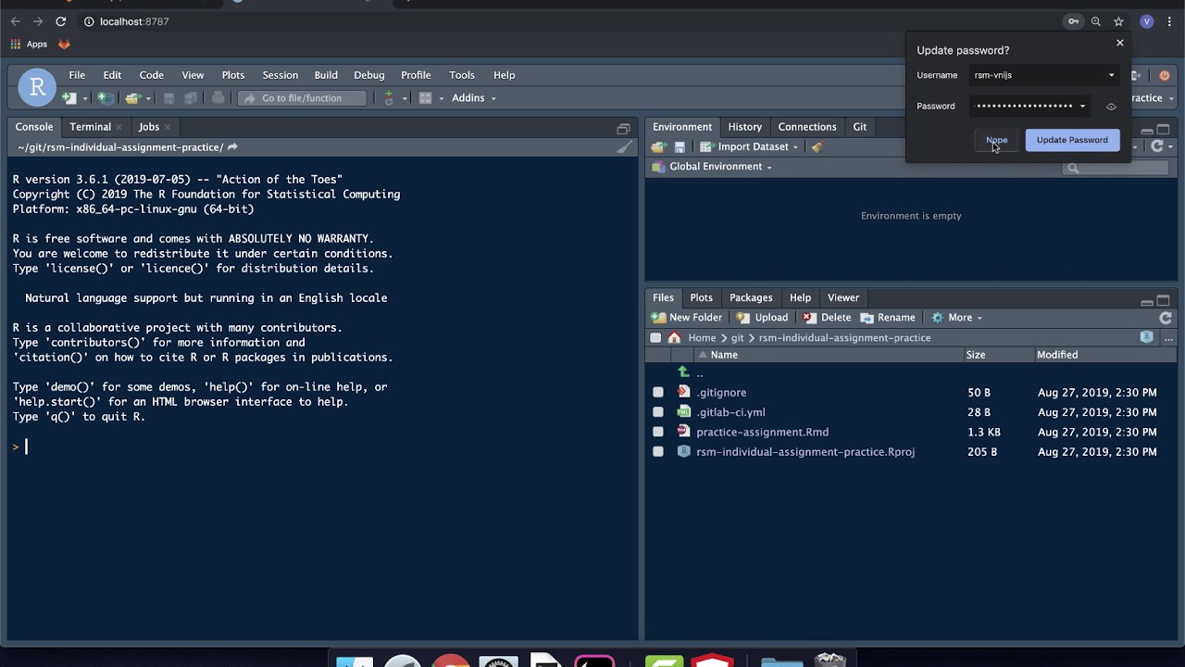The image size is (1185, 667).
Task: Expand the Open File recent files dropdown arrow
Action: 147,98
